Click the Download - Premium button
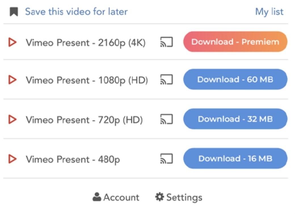The width and height of the screenshot is (295, 214). click(x=235, y=42)
